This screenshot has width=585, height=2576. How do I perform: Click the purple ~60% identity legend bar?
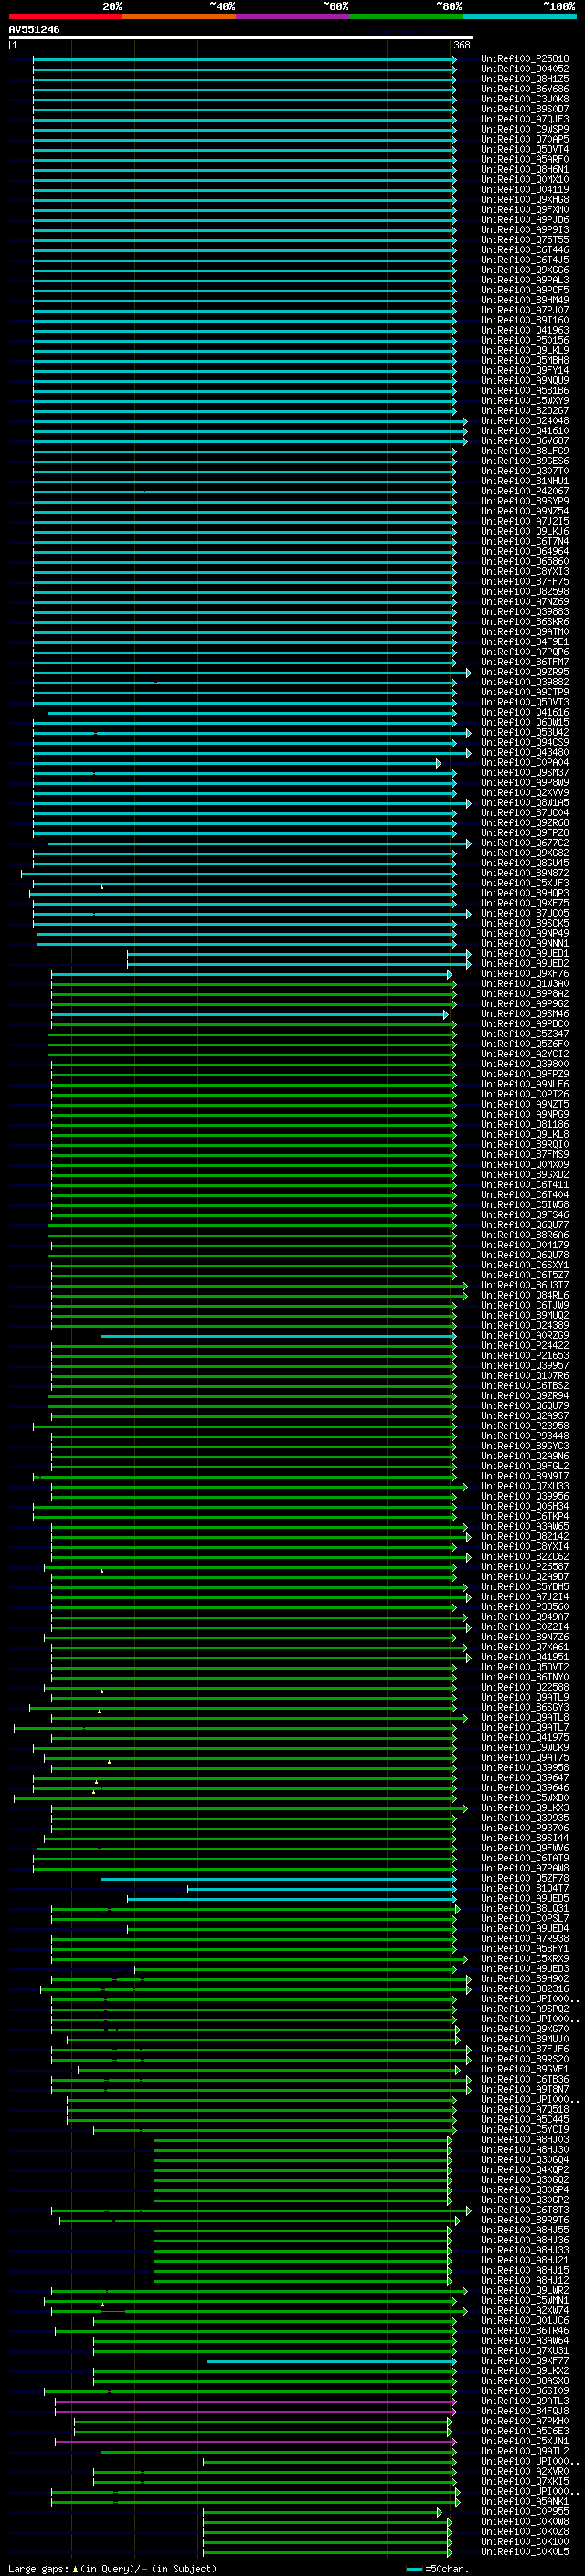(x=292, y=17)
